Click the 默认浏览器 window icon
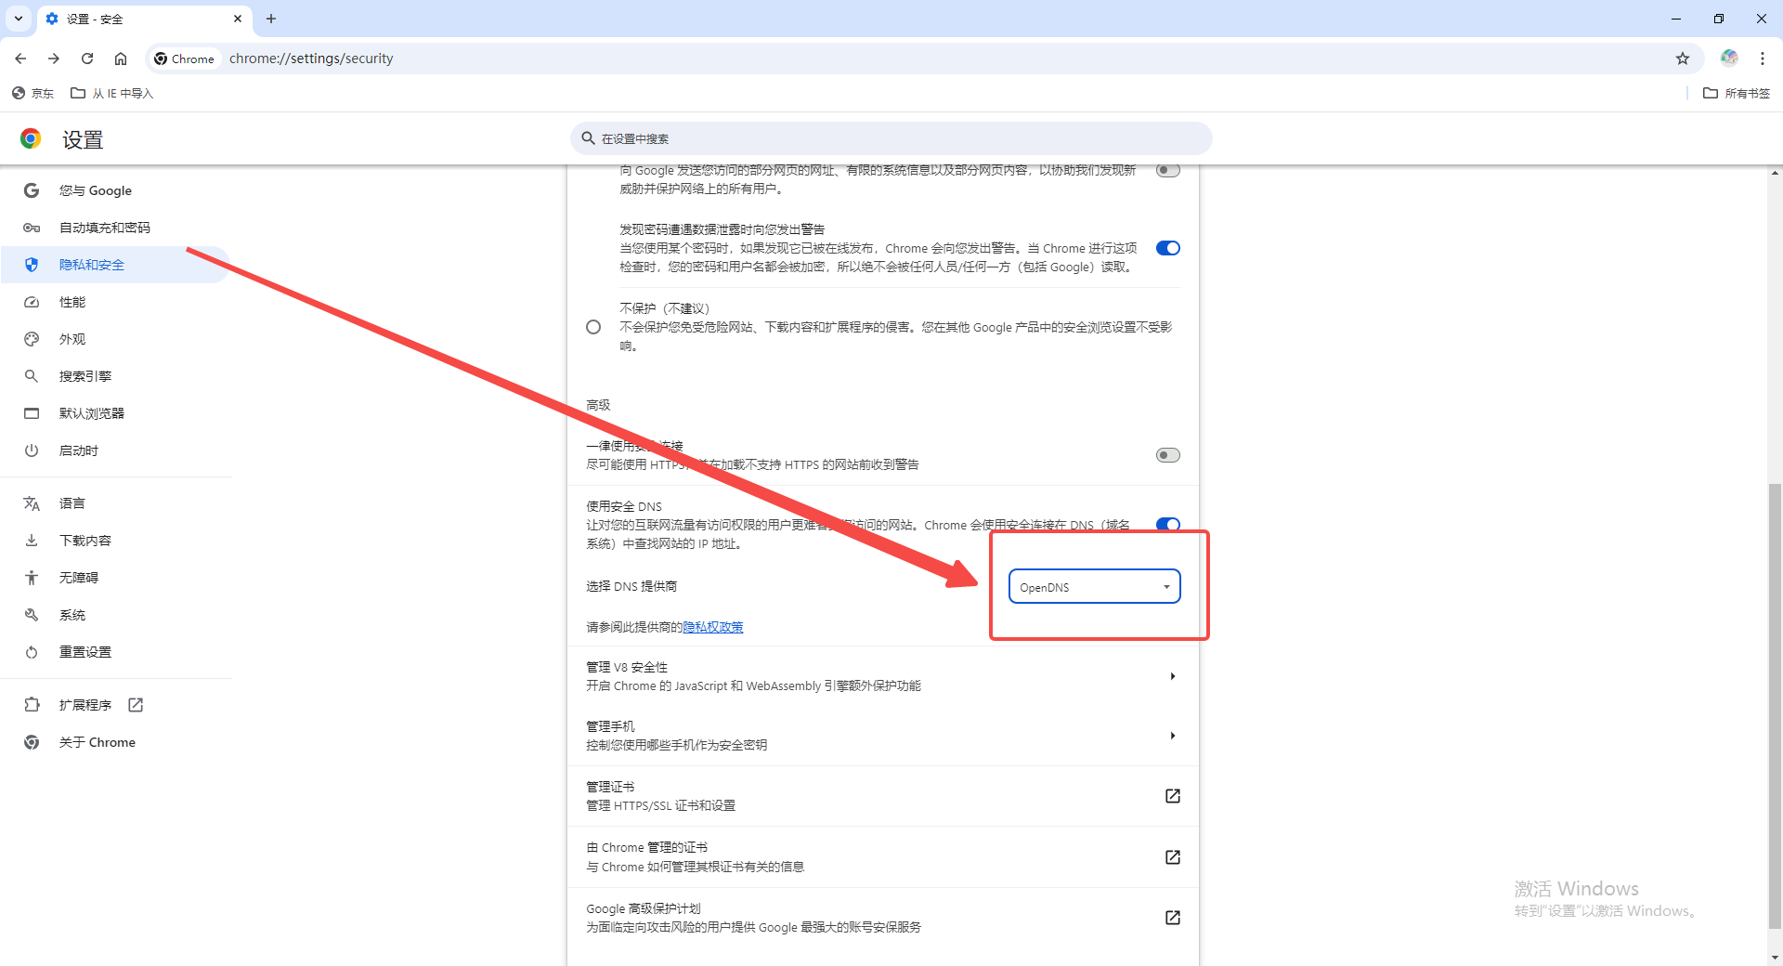Screen dimensions: 1783x966 point(32,413)
